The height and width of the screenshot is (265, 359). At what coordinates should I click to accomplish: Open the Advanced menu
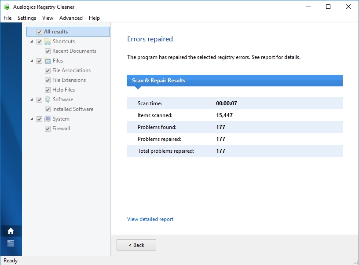pos(71,18)
